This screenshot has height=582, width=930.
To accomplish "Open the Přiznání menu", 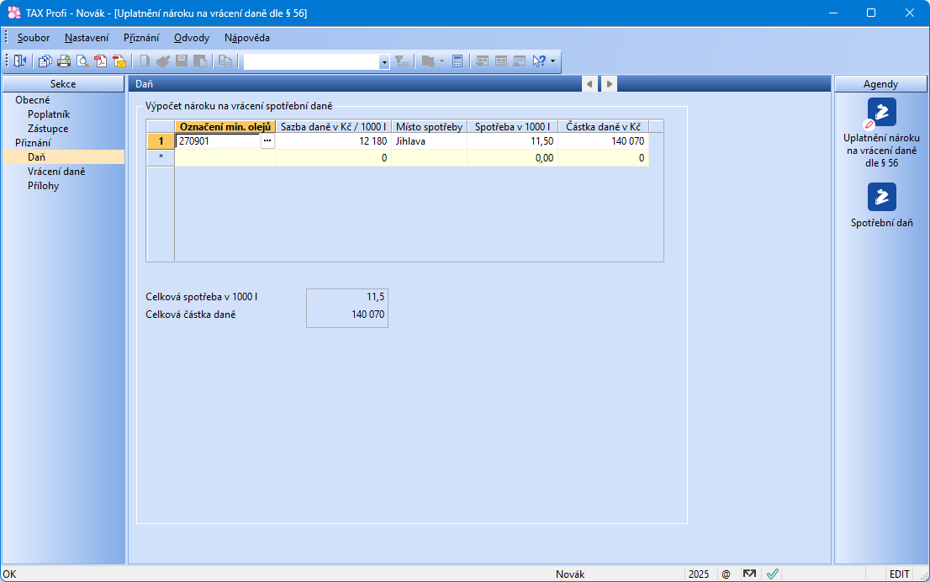I will click(x=141, y=38).
